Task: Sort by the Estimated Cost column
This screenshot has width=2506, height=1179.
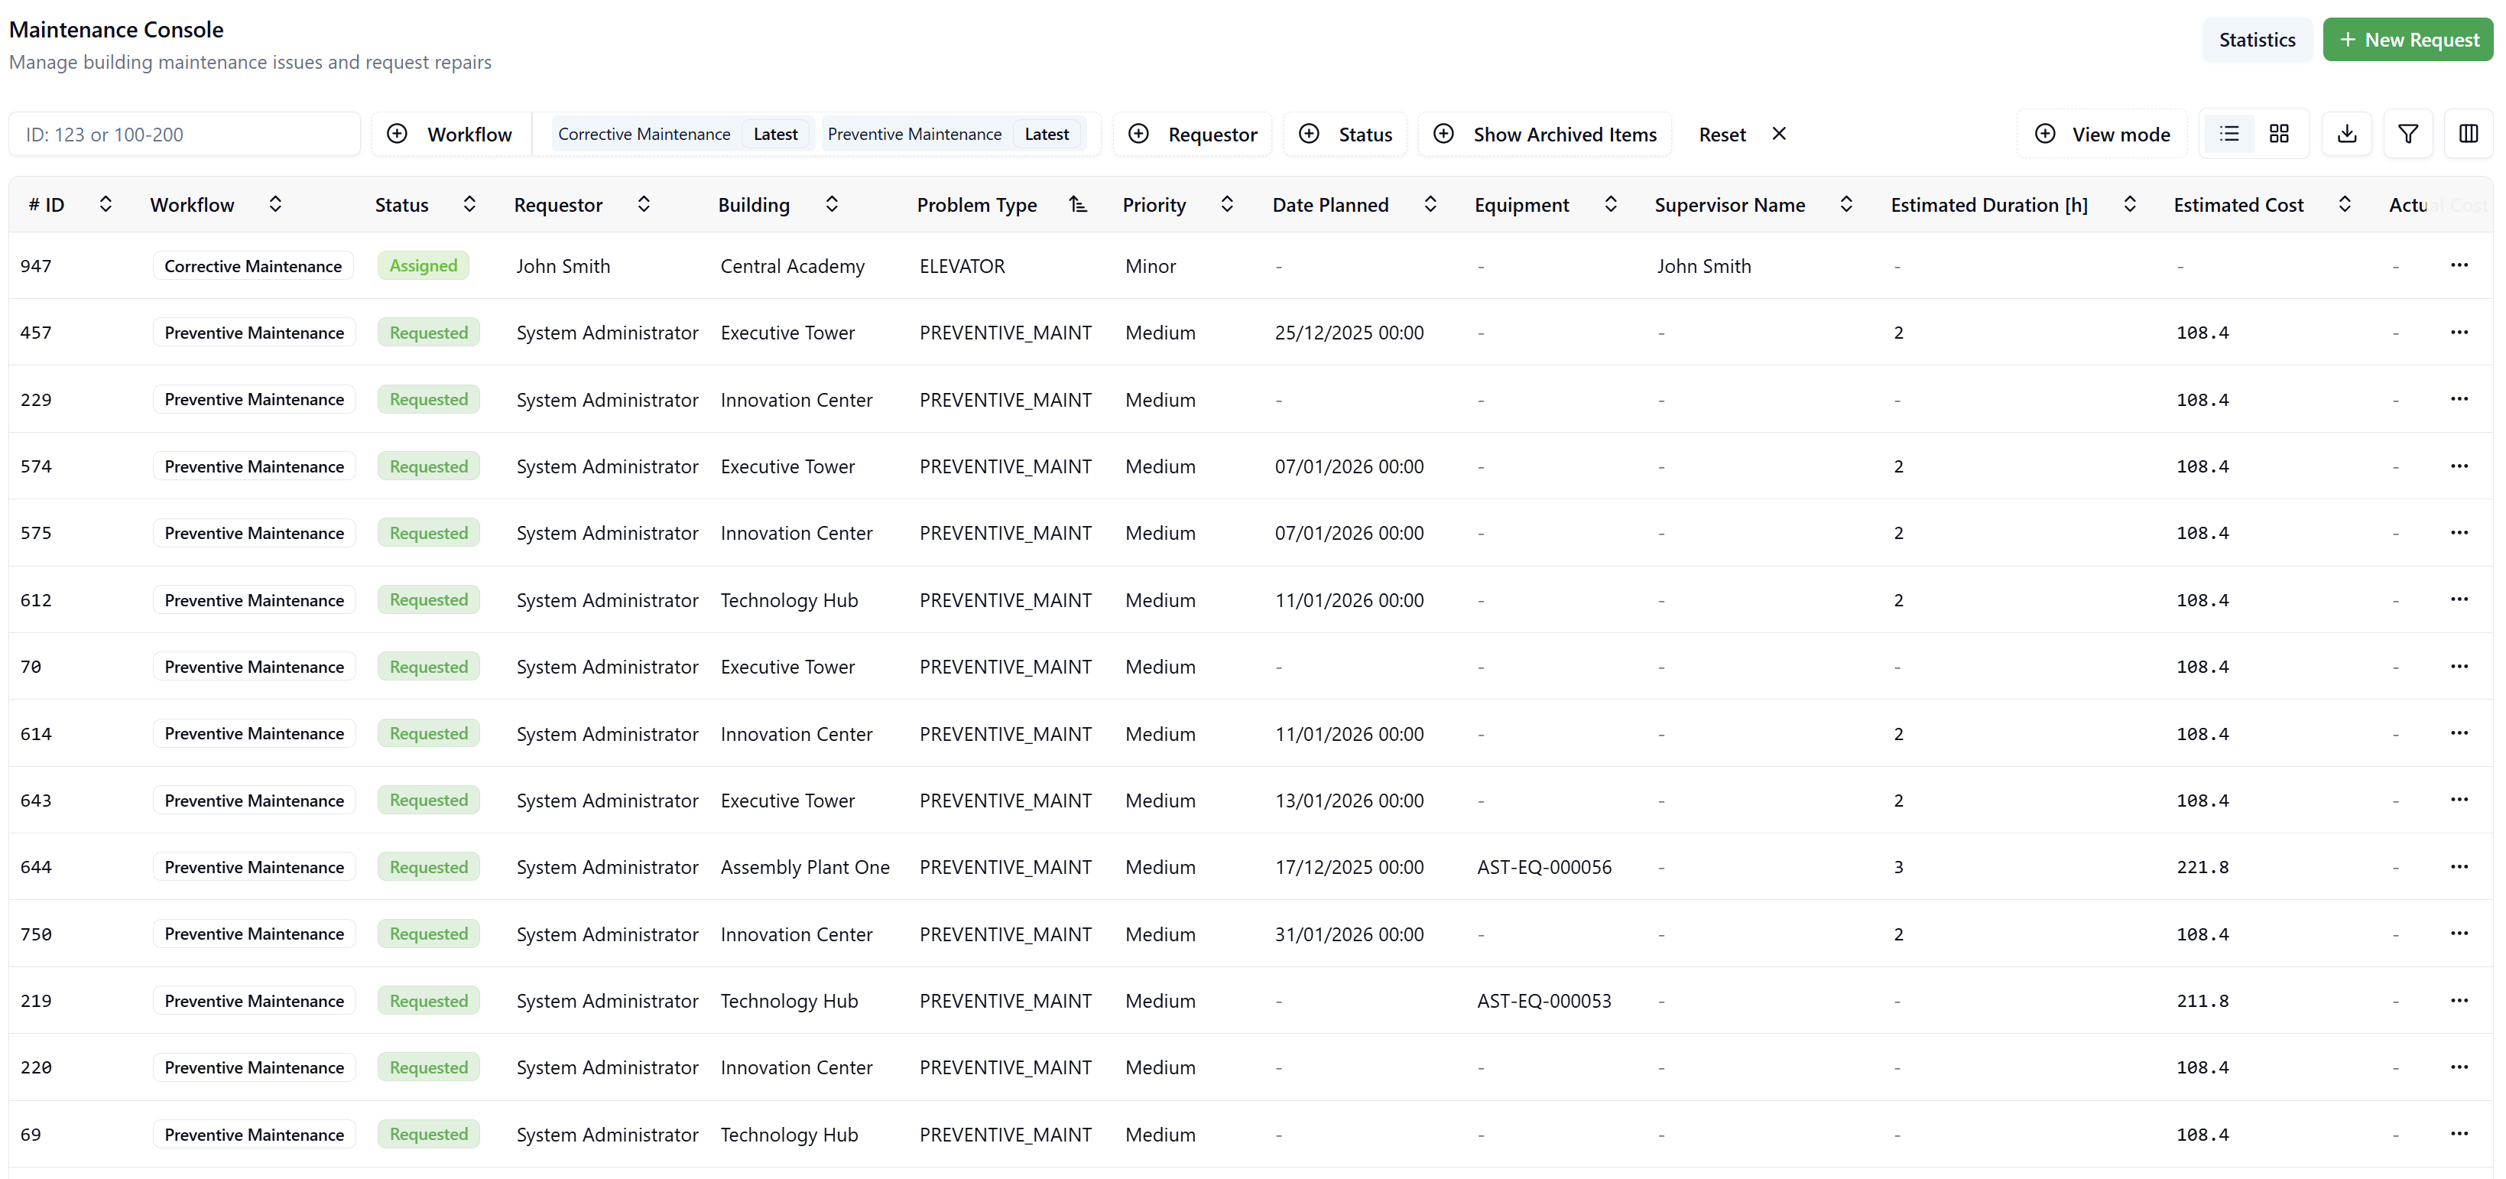Action: 2345,204
